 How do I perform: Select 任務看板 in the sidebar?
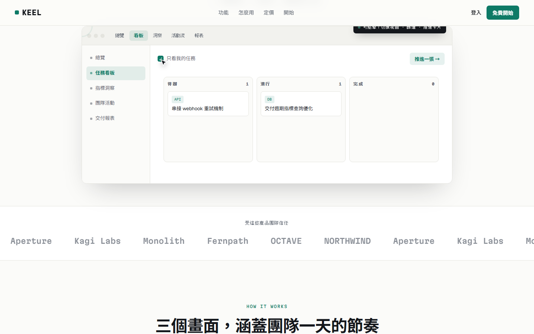coord(116,73)
